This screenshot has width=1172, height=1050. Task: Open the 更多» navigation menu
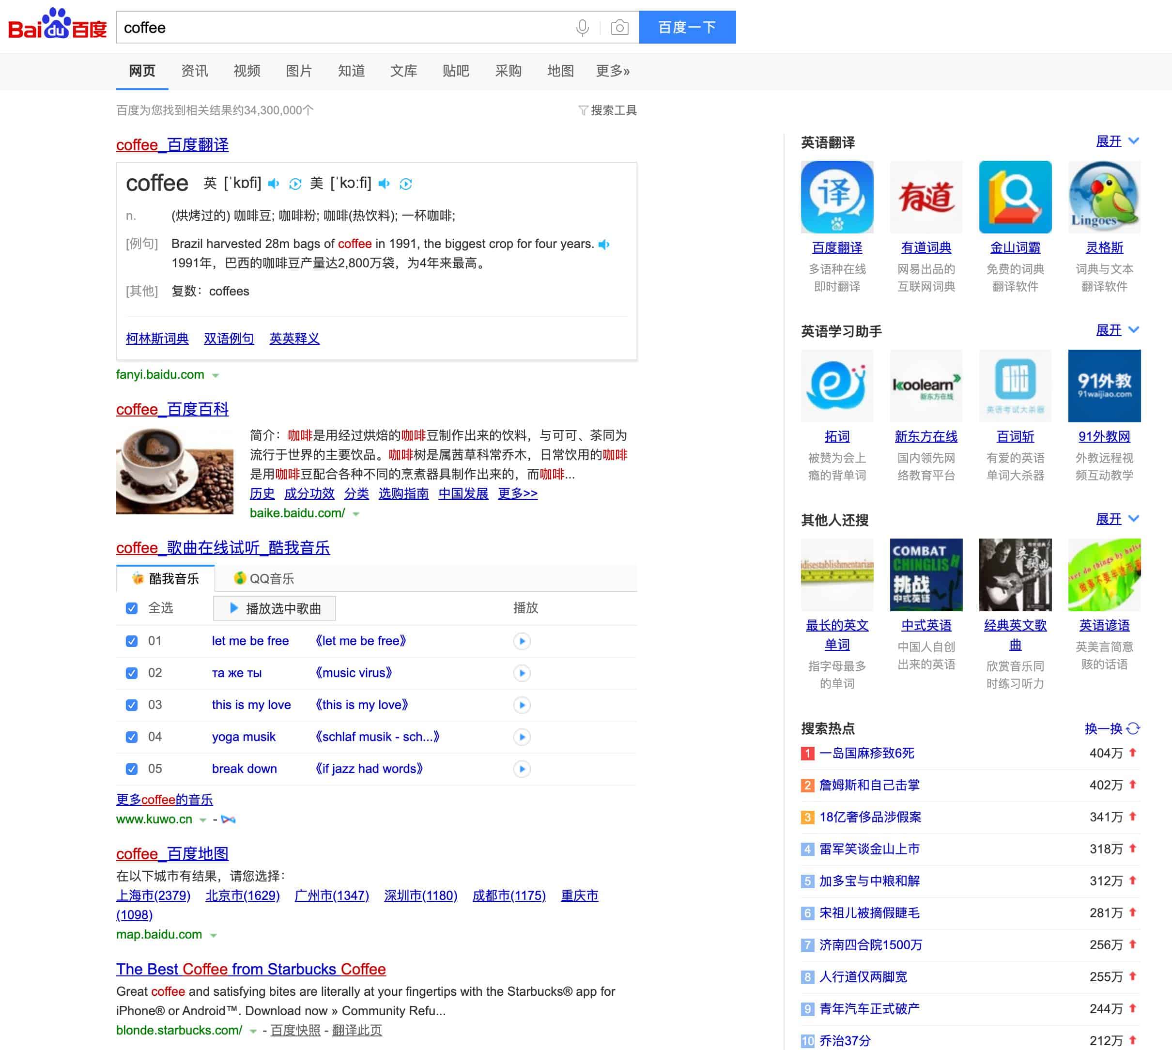point(613,71)
